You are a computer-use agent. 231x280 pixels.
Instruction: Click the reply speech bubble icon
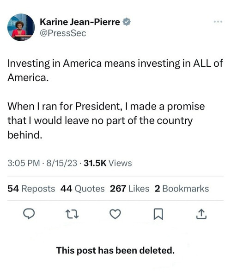29,214
